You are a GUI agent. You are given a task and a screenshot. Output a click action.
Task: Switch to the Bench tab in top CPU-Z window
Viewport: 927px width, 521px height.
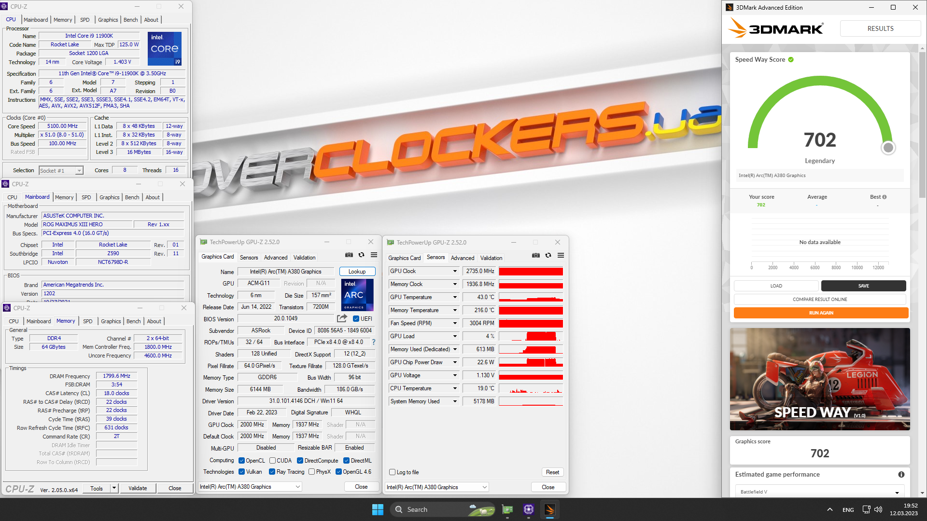tap(130, 20)
